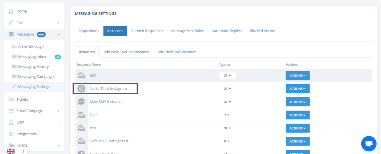Open the Message Scheduler tab
381x154 pixels.
point(187,31)
